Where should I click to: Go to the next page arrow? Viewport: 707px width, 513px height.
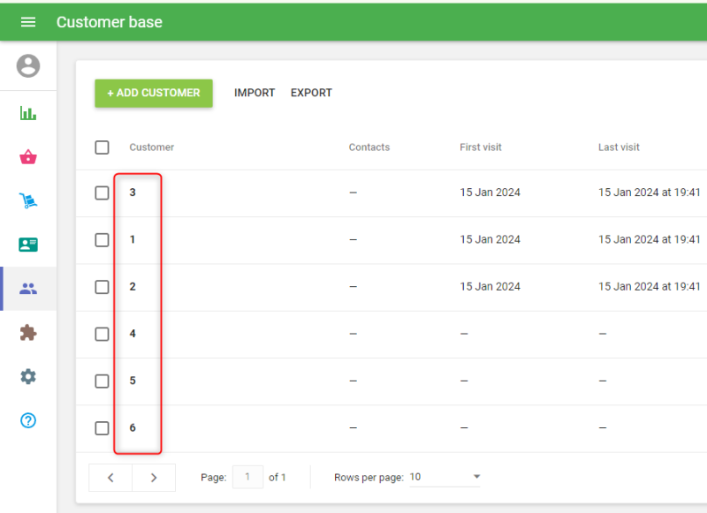point(154,478)
